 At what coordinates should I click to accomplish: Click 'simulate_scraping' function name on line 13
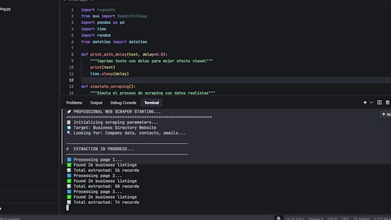pyautogui.click(x=109, y=87)
